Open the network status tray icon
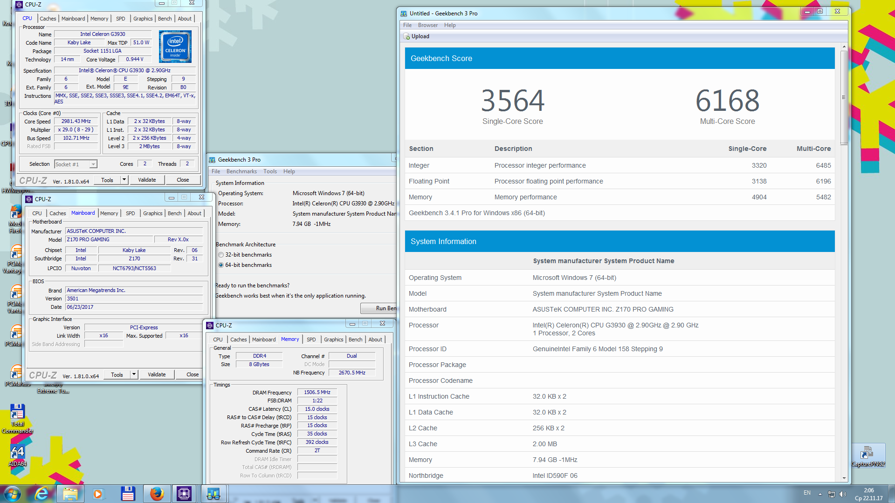Viewport: 895px width, 503px height. [x=831, y=494]
